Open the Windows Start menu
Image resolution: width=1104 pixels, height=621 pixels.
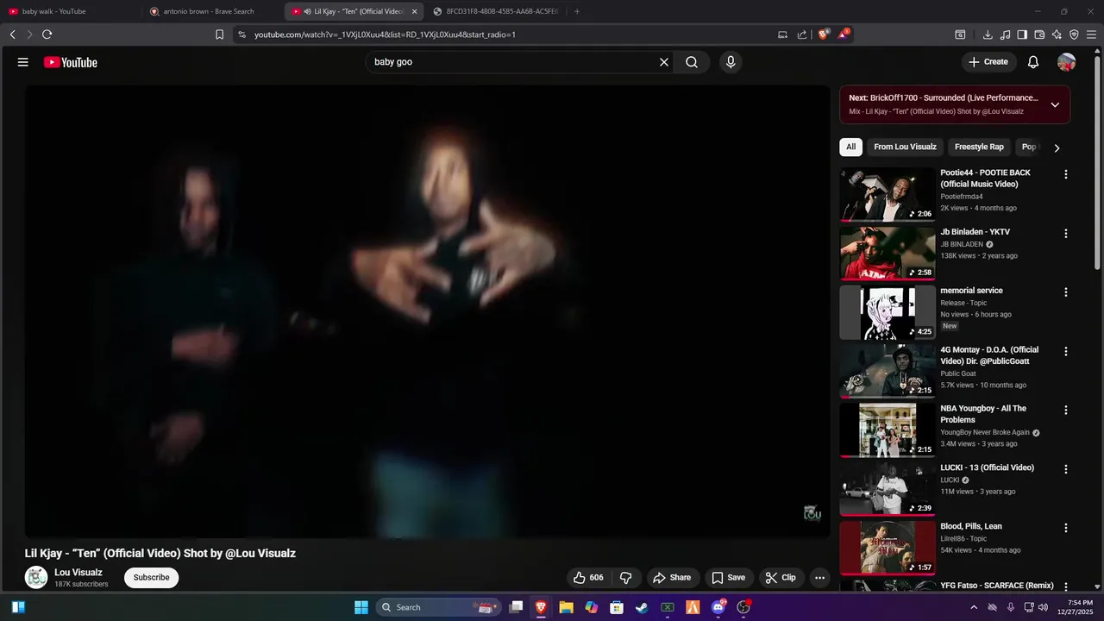361,607
